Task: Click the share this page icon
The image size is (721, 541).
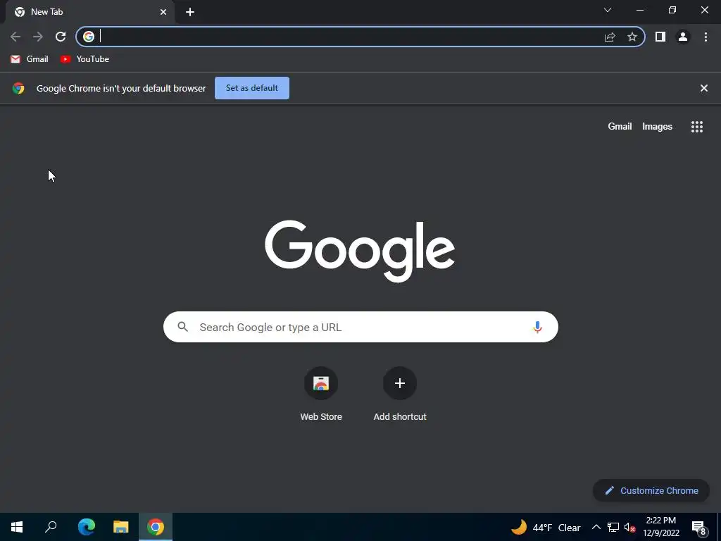Action: point(610,37)
